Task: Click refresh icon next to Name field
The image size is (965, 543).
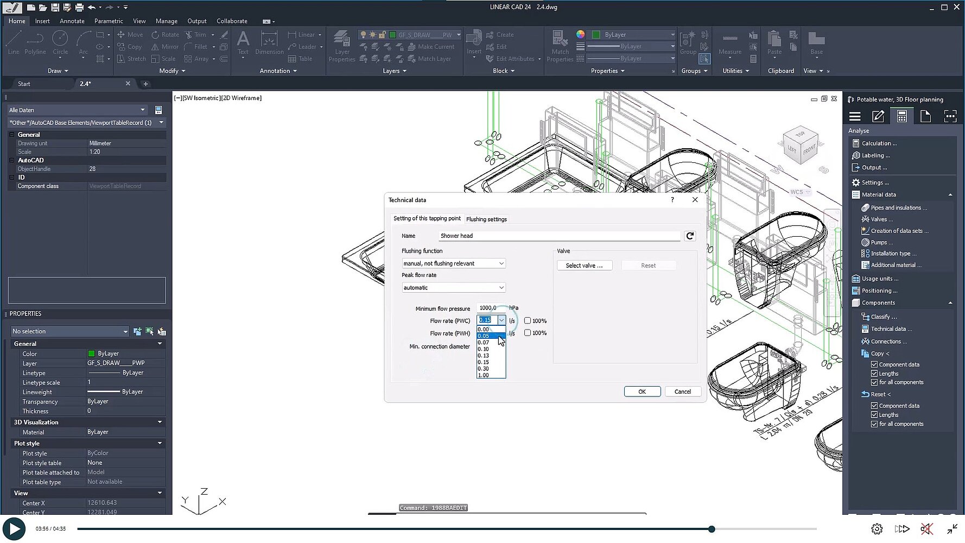Action: pos(690,236)
